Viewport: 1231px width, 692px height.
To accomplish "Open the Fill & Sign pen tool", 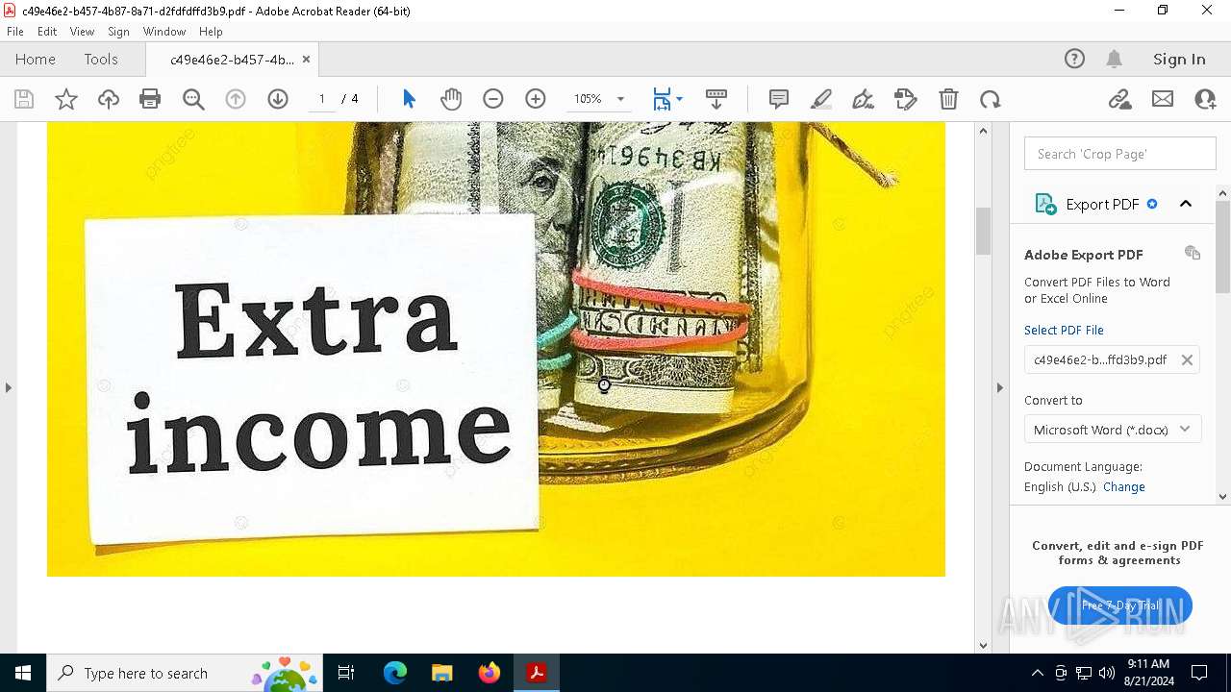I will pos(864,99).
